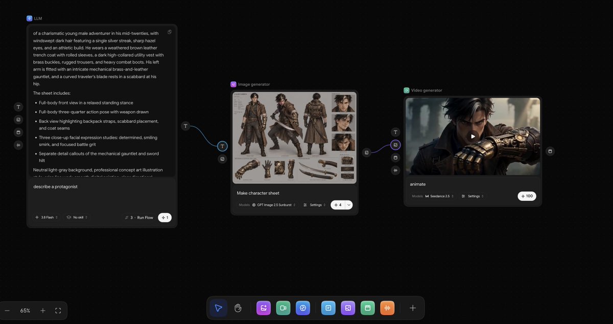Click LLM node text output port
This screenshot has width=613, height=324.
tap(185, 126)
